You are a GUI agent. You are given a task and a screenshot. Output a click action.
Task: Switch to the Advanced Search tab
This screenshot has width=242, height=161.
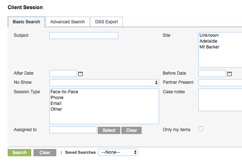click(68, 22)
